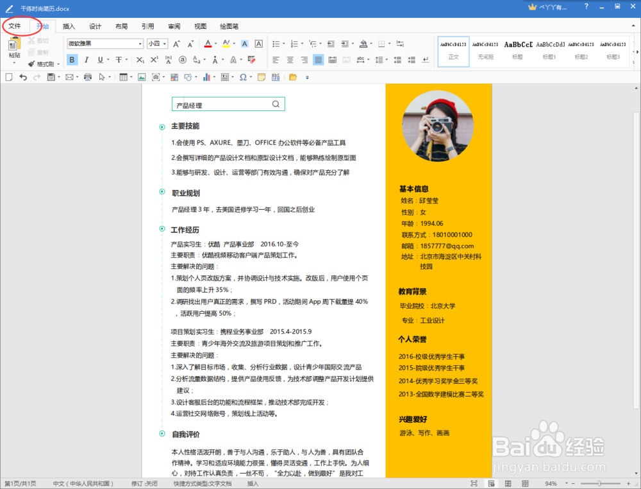Image resolution: width=641 pixels, height=489 pixels.
Task: Expand the styles gallery arrow
Action: [x=637, y=52]
